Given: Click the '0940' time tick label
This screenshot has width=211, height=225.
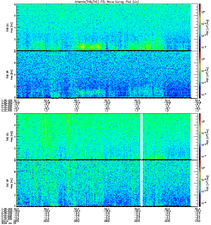Looking at the screenshot, I should point(167,221).
